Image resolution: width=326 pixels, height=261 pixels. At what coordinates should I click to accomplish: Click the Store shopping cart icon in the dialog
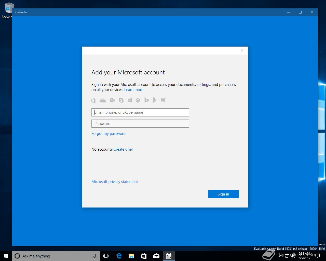(163, 100)
